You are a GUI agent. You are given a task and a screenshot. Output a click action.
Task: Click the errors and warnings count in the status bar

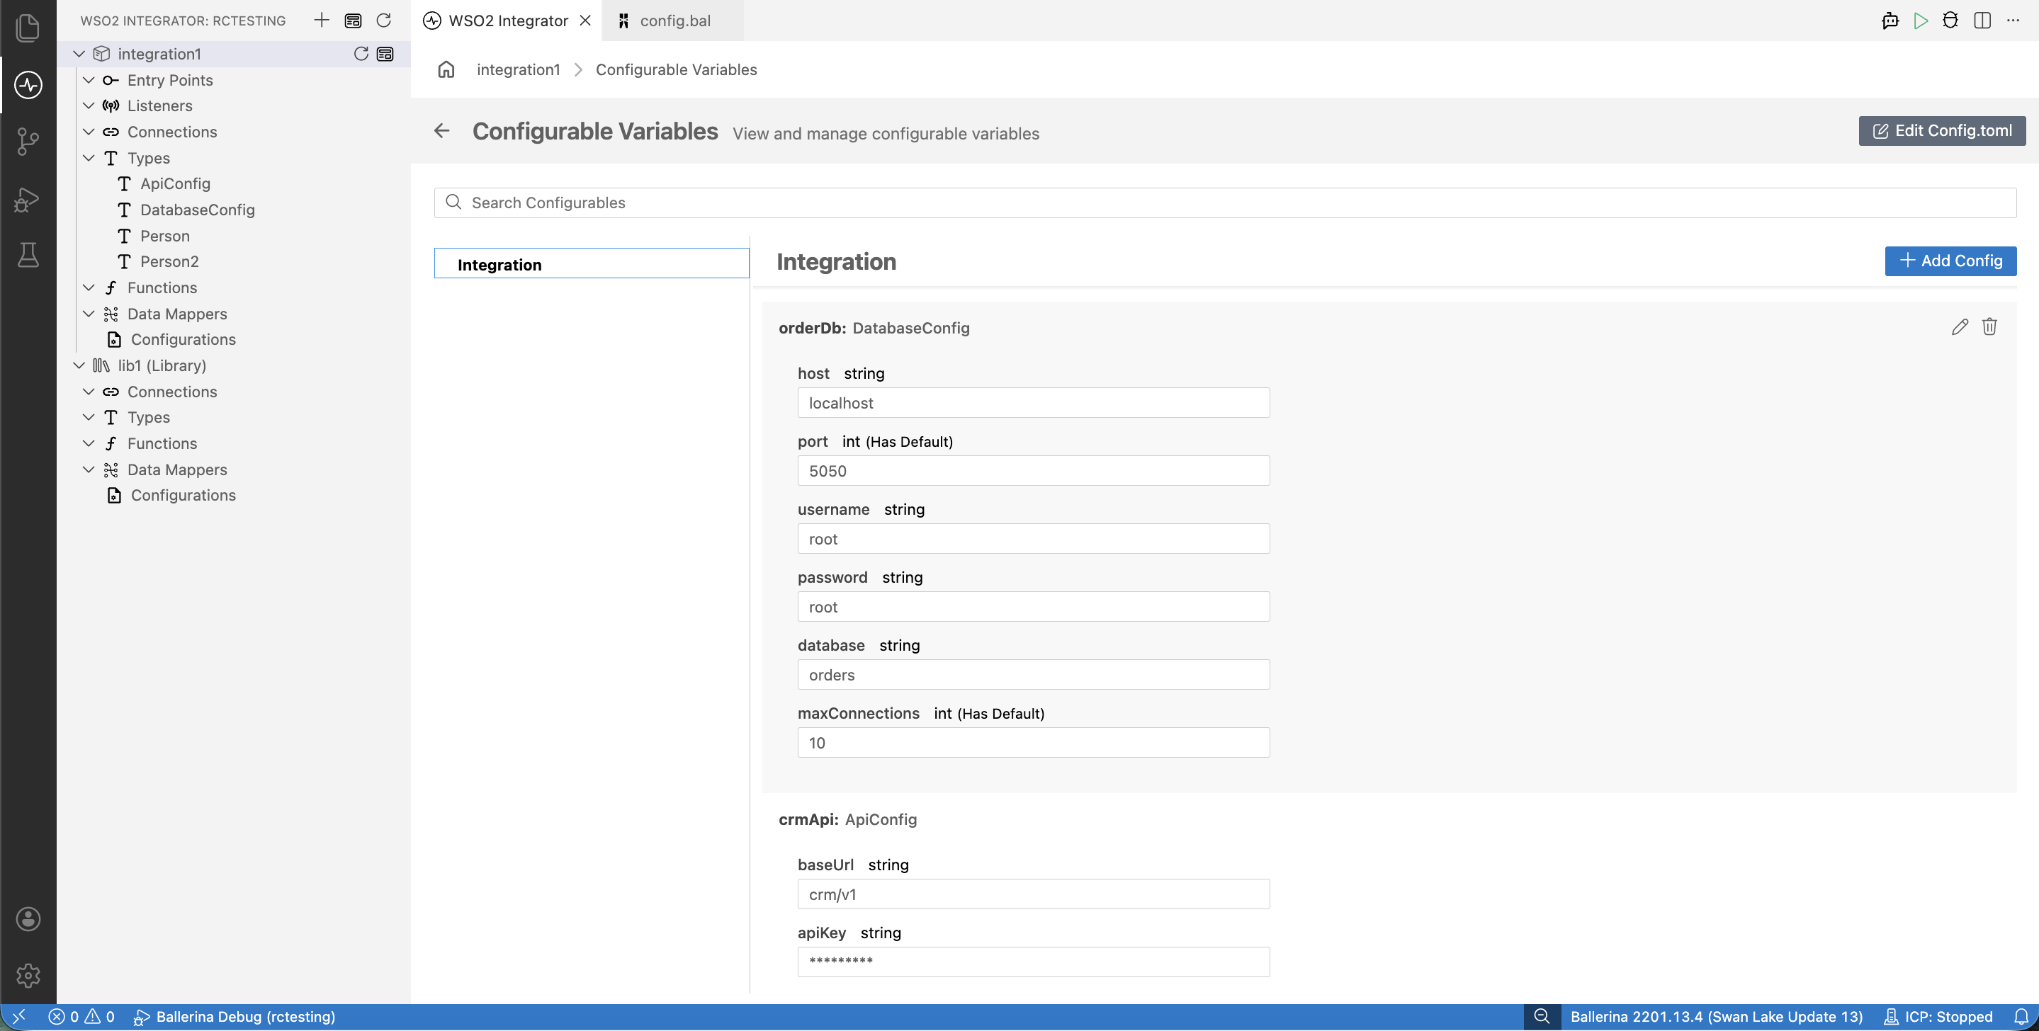click(81, 1017)
